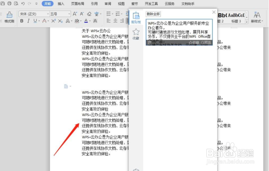The image size is (269, 171).
Task: Close the clipboard panel
Action: click(214, 12)
